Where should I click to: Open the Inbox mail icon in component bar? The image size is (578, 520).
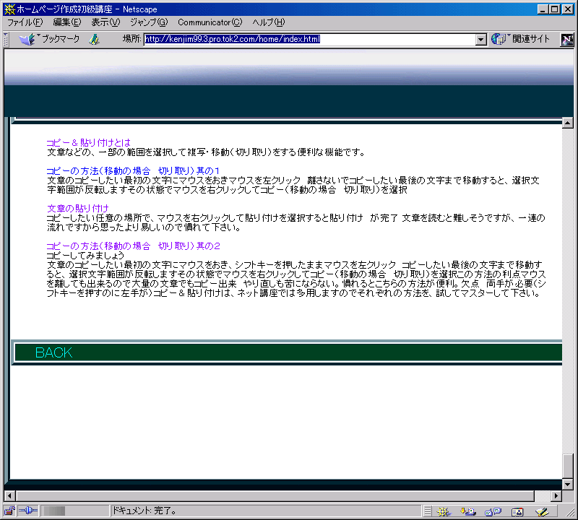(467, 511)
